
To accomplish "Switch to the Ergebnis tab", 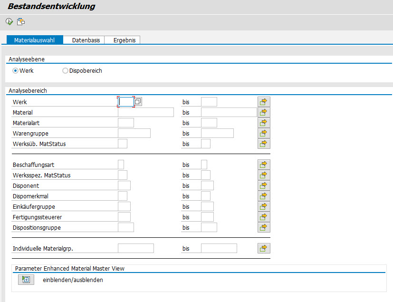I will pos(122,40).
